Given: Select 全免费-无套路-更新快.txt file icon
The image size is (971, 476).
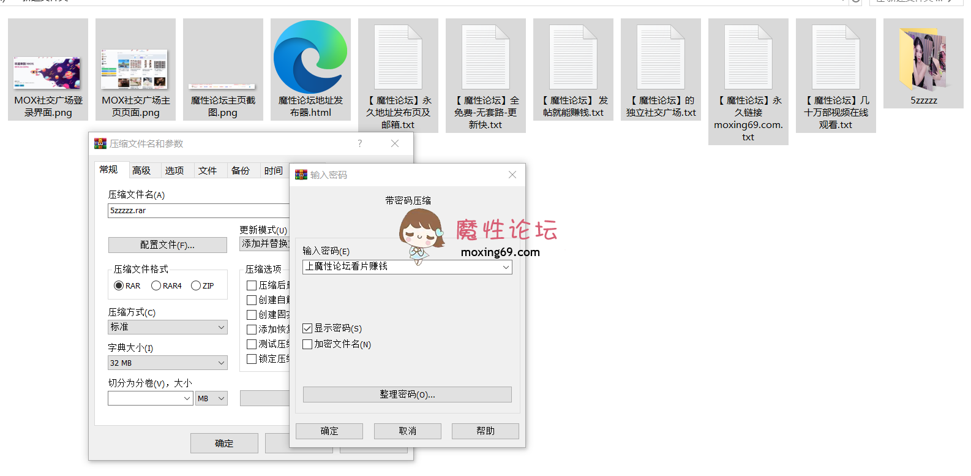Looking at the screenshot, I should [x=485, y=58].
